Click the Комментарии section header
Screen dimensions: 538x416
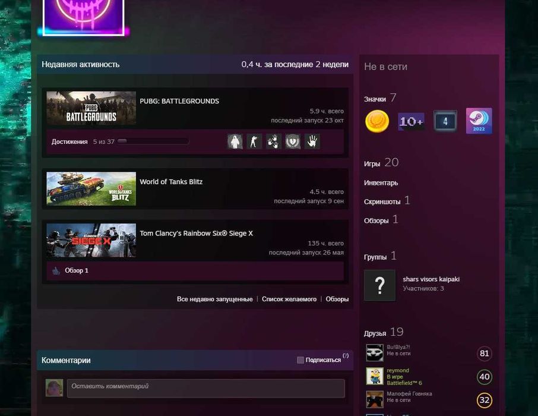pyautogui.click(x=67, y=360)
